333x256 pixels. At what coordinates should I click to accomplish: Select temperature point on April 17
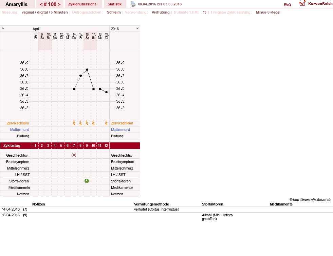tap(93, 89)
